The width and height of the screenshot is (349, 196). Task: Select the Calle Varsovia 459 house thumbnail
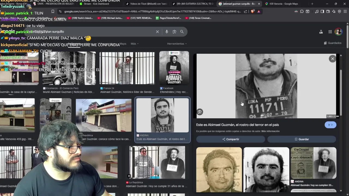[x=17, y=115]
